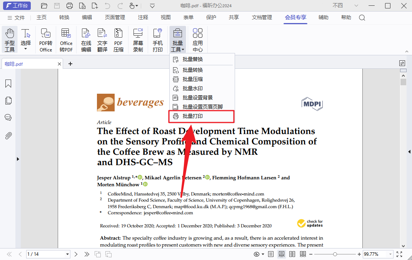The width and height of the screenshot is (412, 260).
Task: Go to the next page arrow
Action: coord(76,254)
